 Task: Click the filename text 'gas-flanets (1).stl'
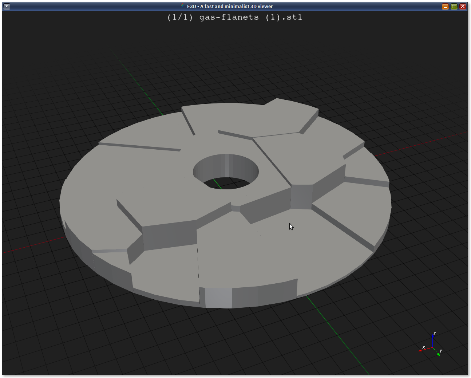(251, 17)
